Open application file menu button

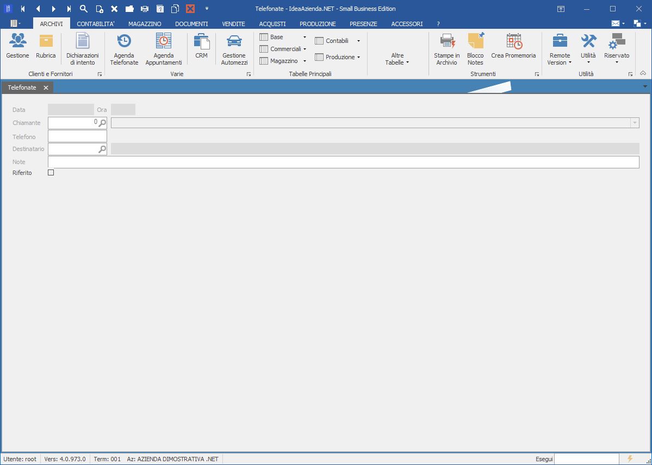pos(15,24)
